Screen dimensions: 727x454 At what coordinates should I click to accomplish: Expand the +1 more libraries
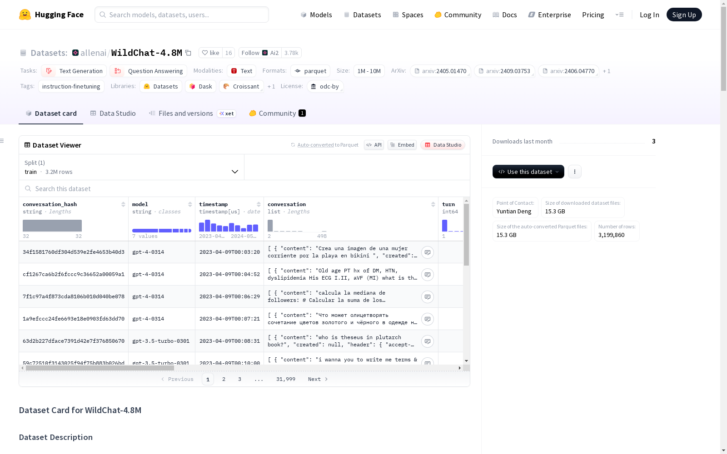pos(271,87)
